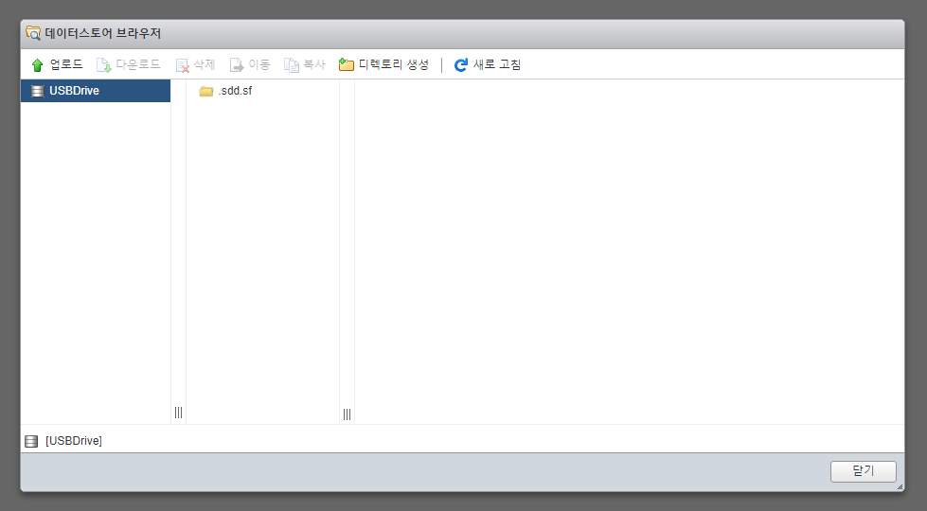Viewport: 927px width, 511px height.
Task: Open the .sdd.sf folder
Action: [x=226, y=91]
